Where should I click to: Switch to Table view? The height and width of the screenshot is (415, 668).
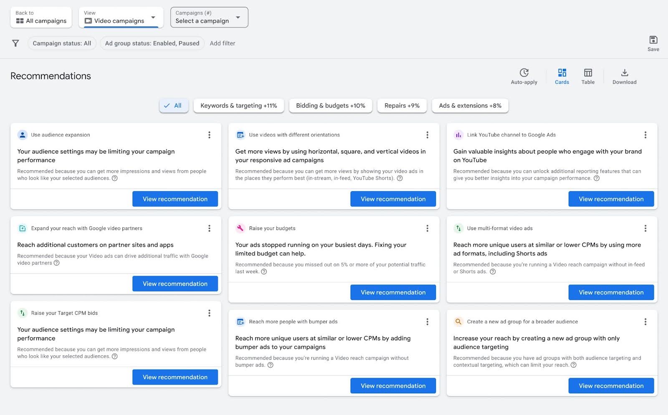pos(588,76)
